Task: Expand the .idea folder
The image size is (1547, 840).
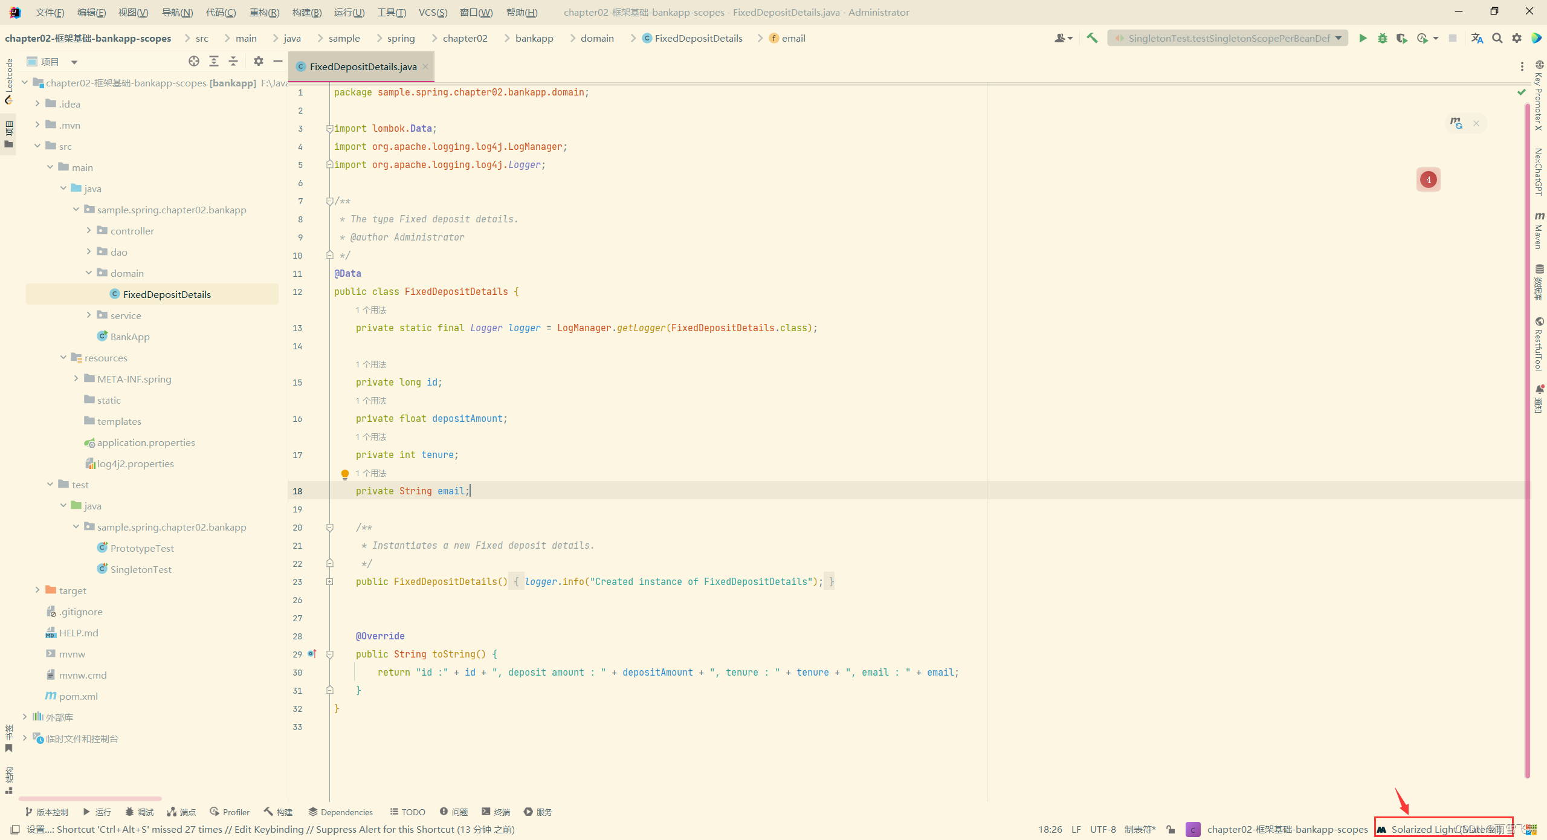Action: [x=37, y=103]
